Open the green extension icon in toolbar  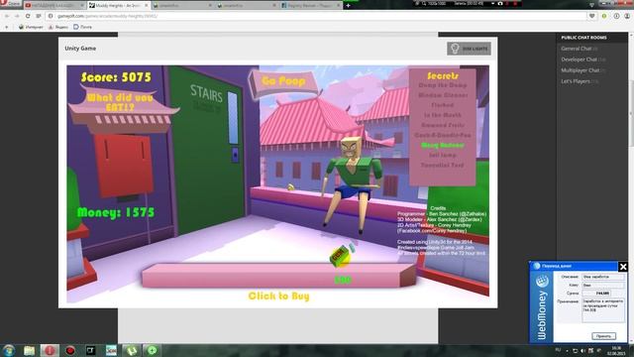(x=604, y=16)
